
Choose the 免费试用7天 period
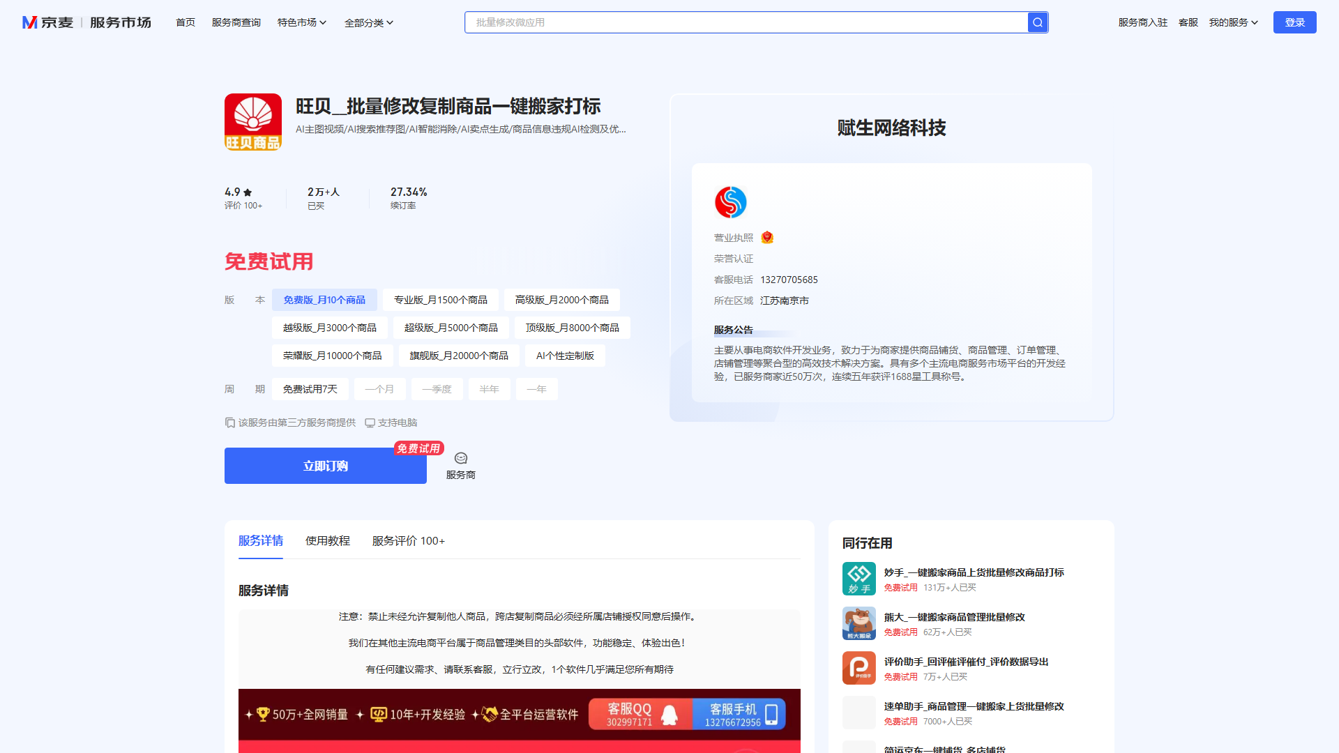coord(310,389)
